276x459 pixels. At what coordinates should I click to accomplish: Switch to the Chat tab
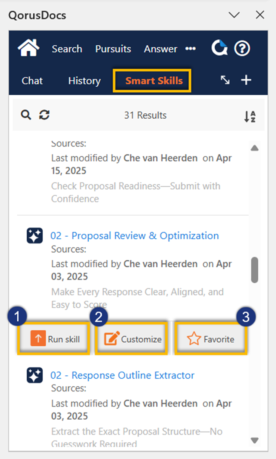pyautogui.click(x=32, y=81)
